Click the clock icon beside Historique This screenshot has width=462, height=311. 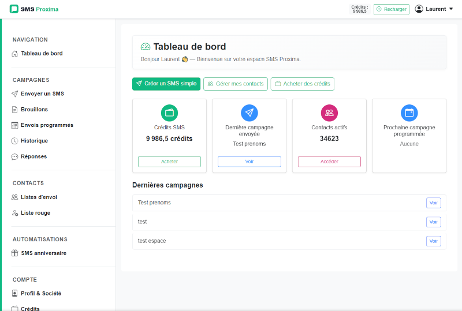coord(14,141)
